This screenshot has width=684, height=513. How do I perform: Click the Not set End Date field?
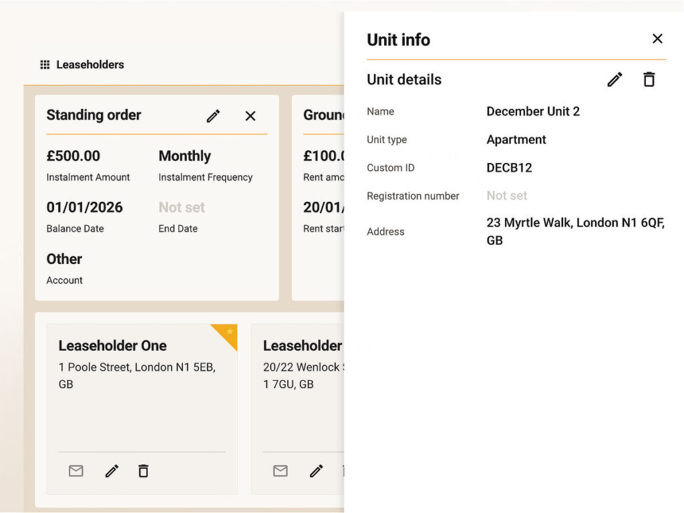coord(182,208)
